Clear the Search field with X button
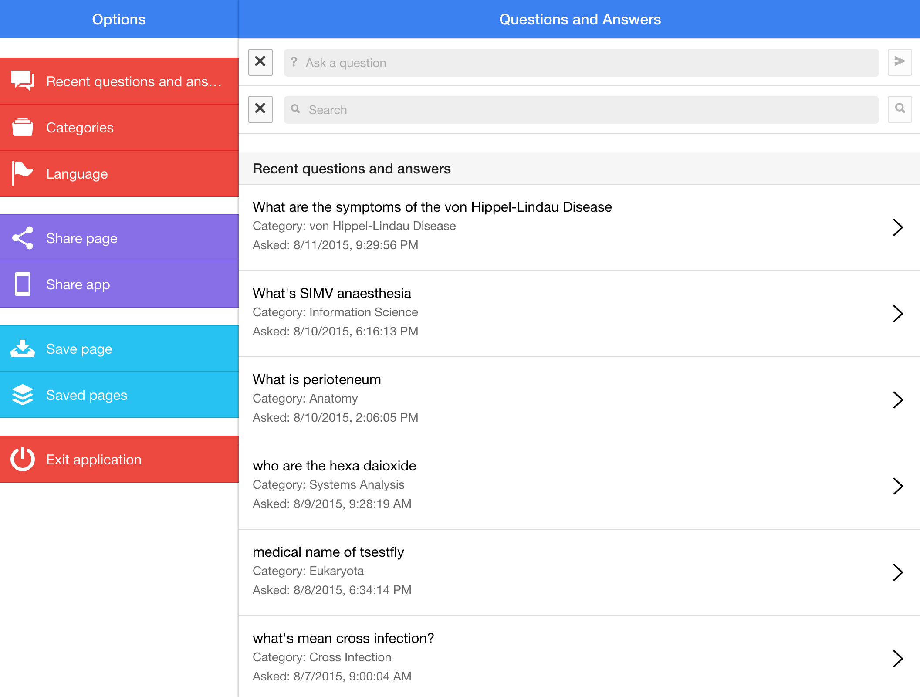920x697 pixels. point(260,109)
